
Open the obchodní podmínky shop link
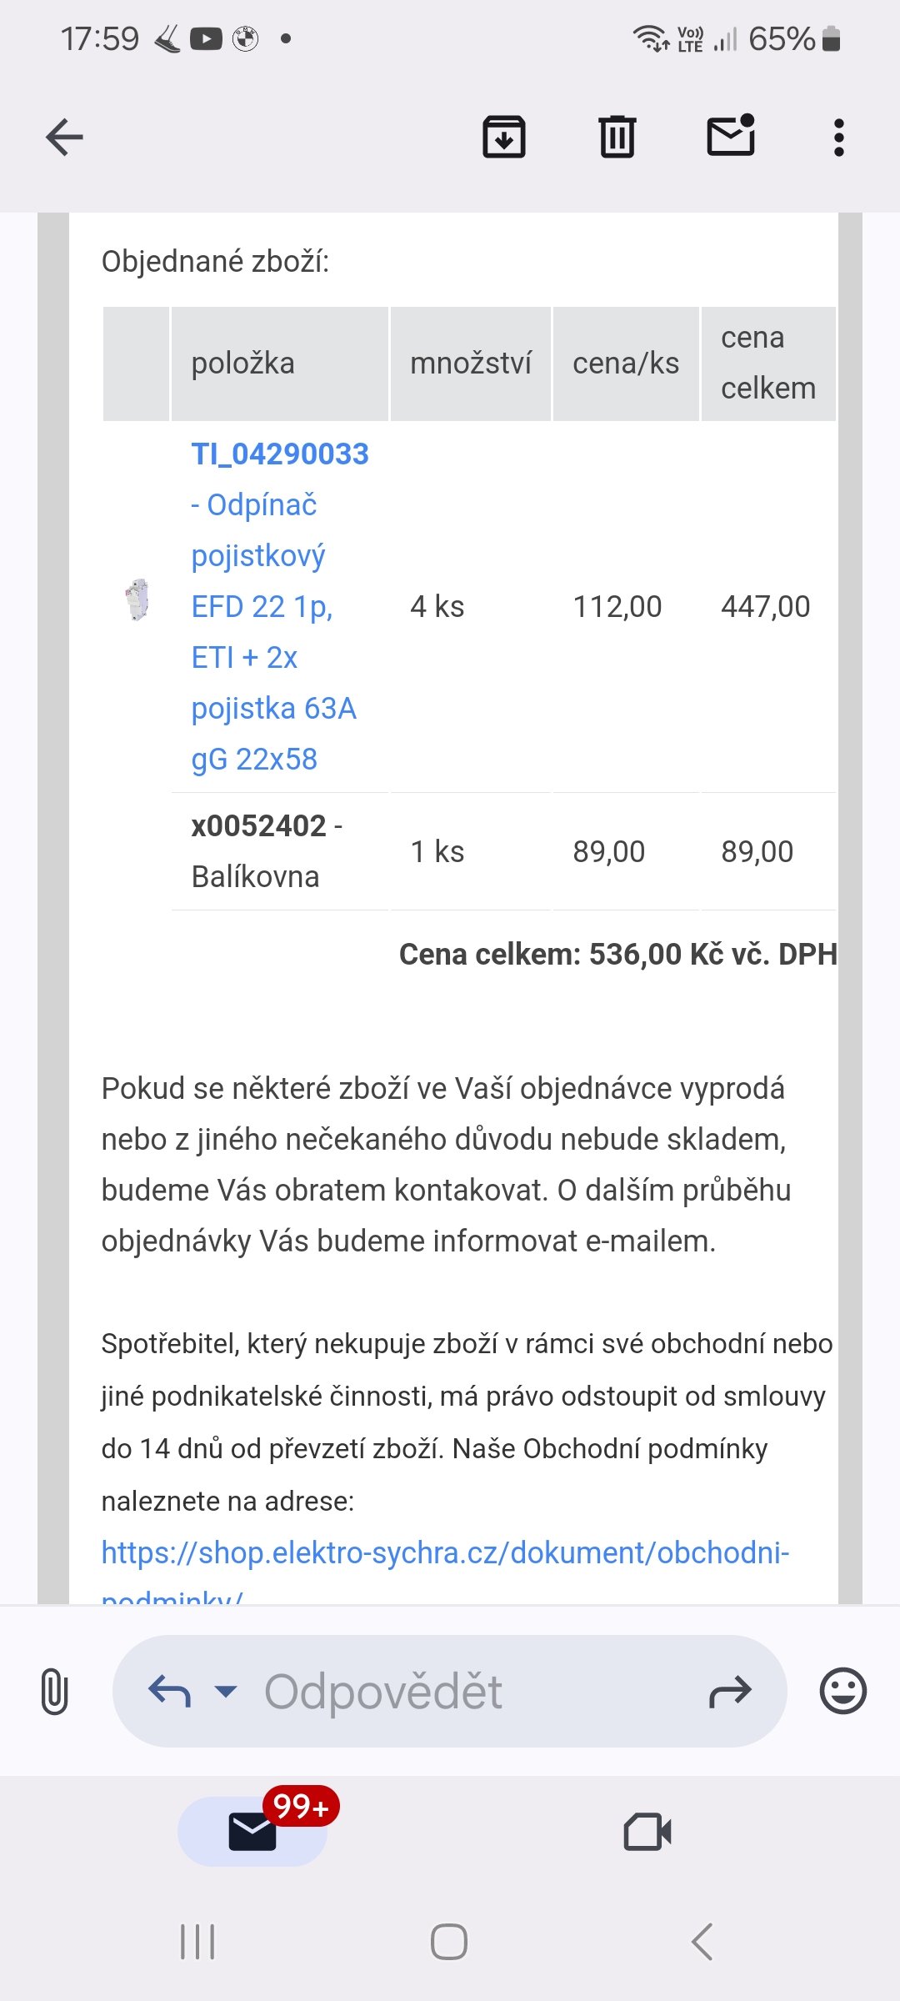click(x=445, y=1553)
